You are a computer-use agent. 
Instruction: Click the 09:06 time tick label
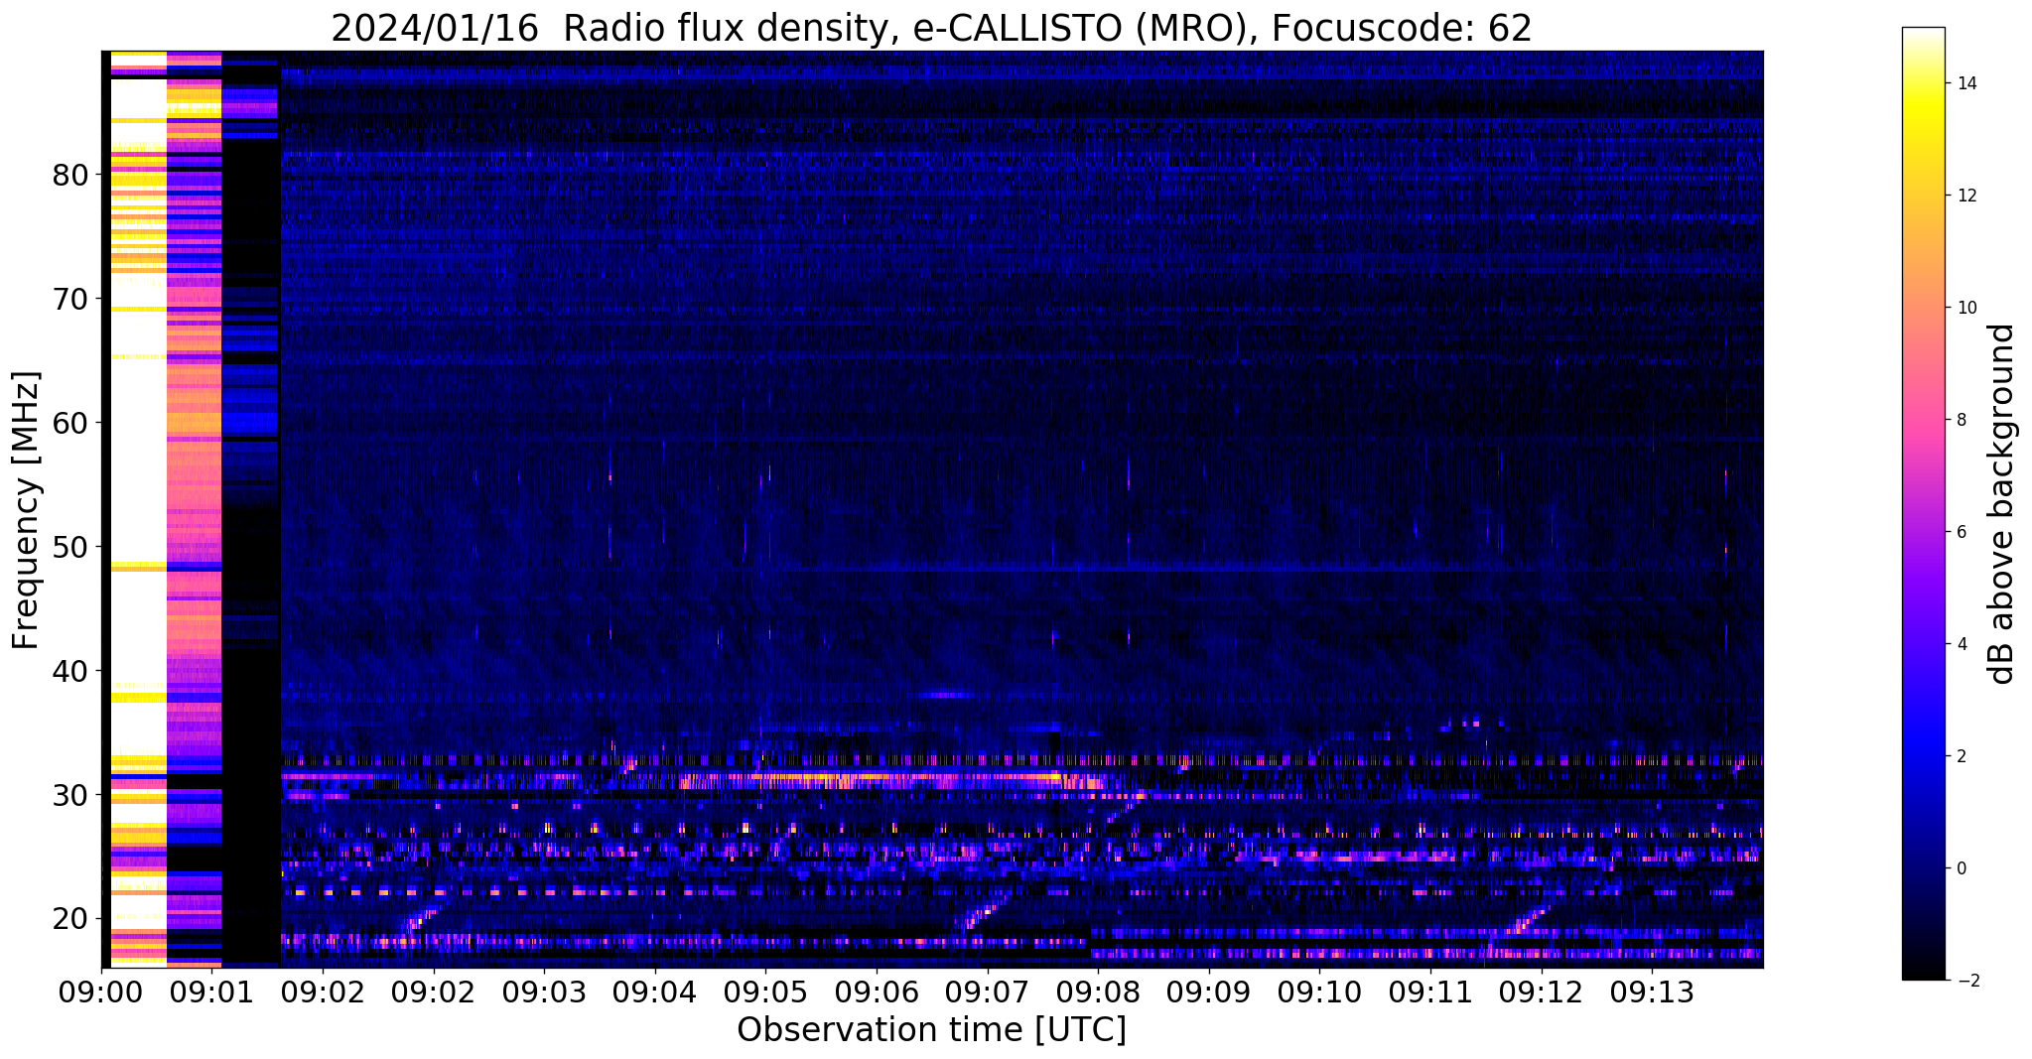(876, 993)
